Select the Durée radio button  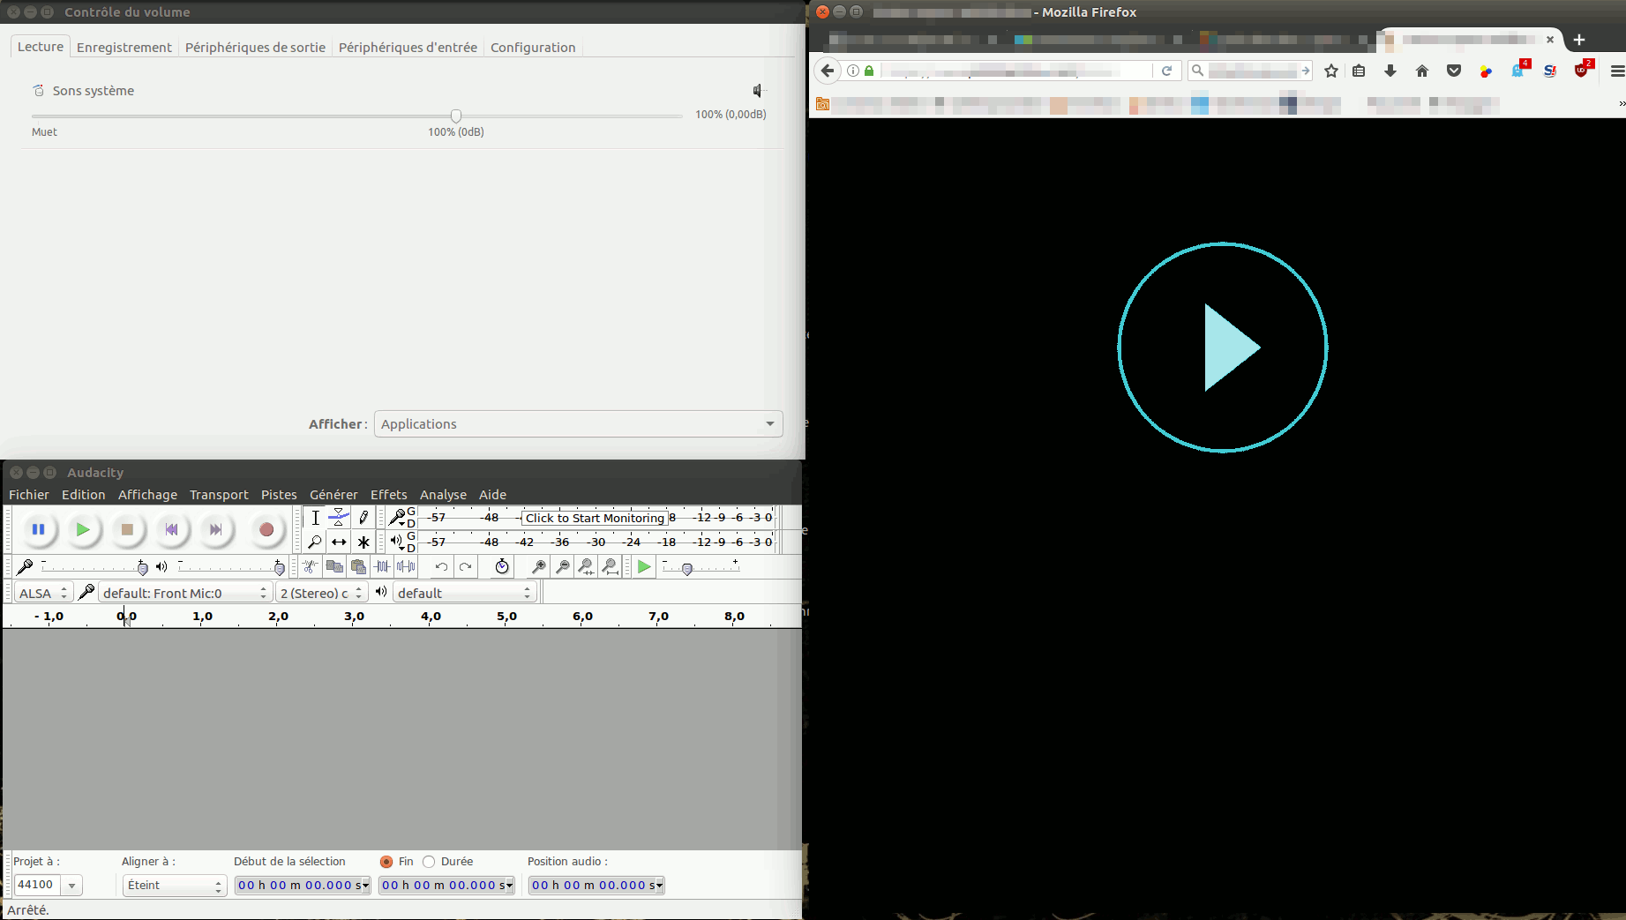[x=429, y=862]
